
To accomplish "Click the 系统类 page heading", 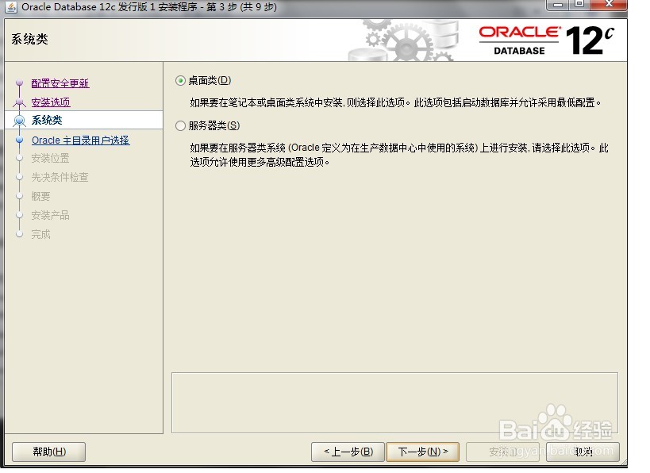I will coord(29,40).
